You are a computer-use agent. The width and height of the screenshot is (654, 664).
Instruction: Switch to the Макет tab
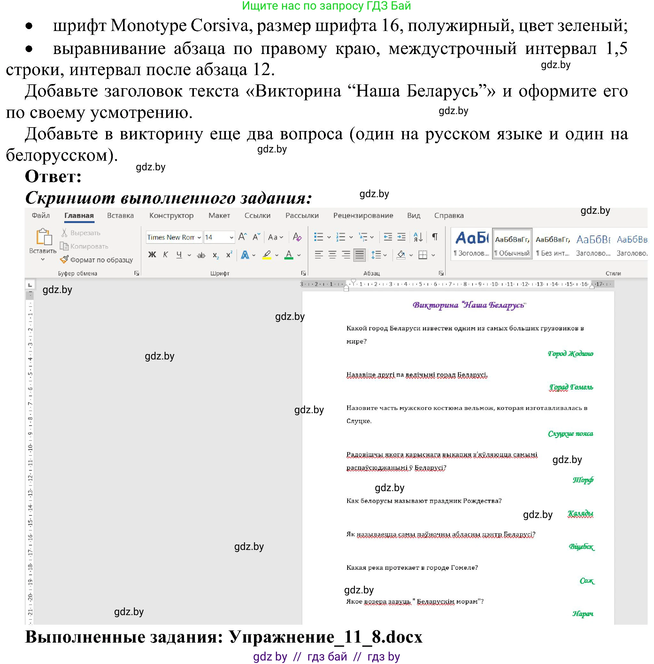pyautogui.click(x=219, y=215)
